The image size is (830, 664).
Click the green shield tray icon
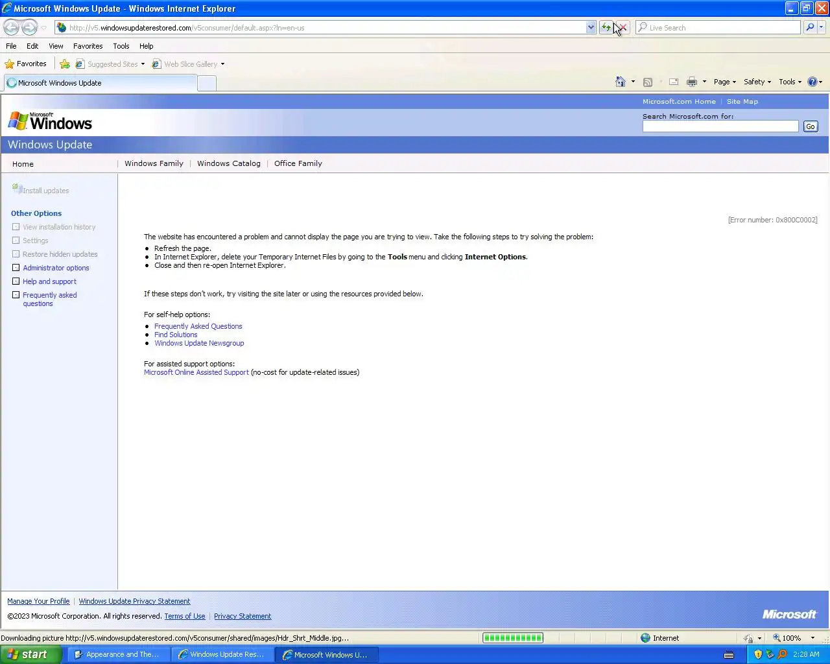770,654
